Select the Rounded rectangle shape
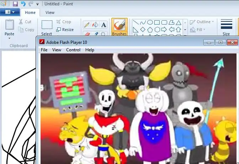 (164, 22)
